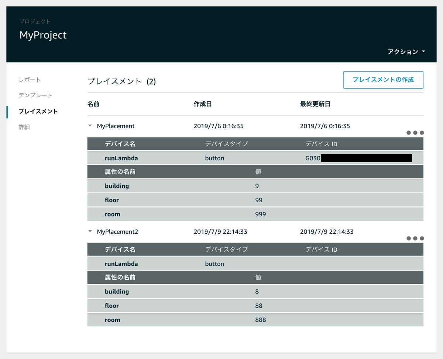
Task: Click the room attribute value 888
Action: coord(260,320)
